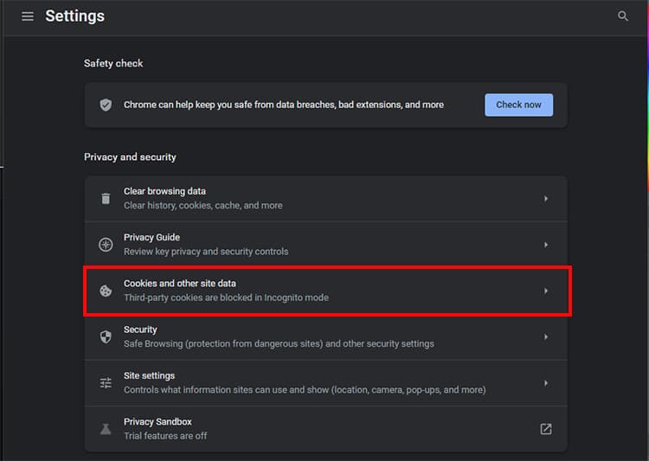Expand Privacy Guide chevron arrow
The width and height of the screenshot is (649, 461).
click(x=546, y=245)
